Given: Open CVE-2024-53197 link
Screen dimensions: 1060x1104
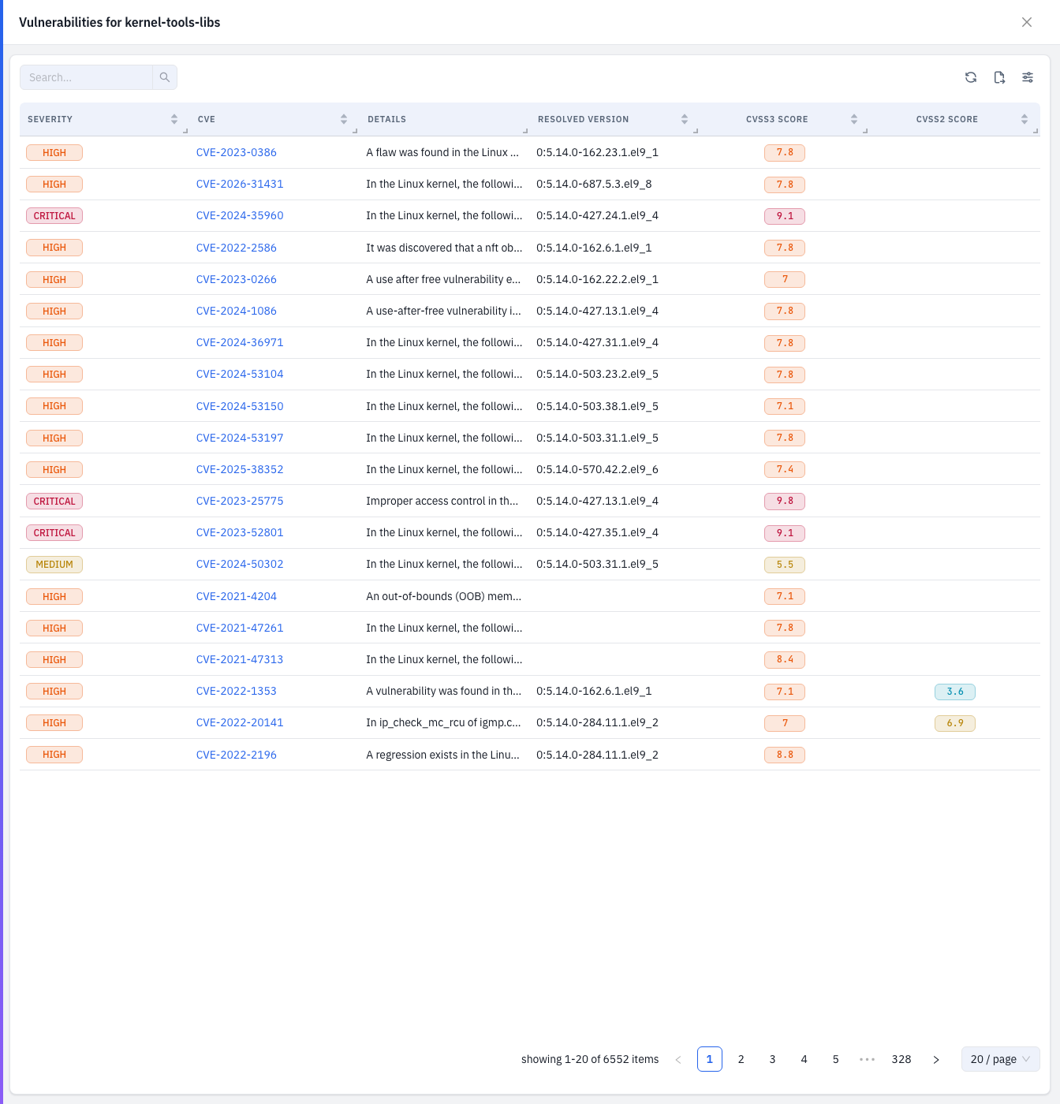Looking at the screenshot, I should coord(240,438).
